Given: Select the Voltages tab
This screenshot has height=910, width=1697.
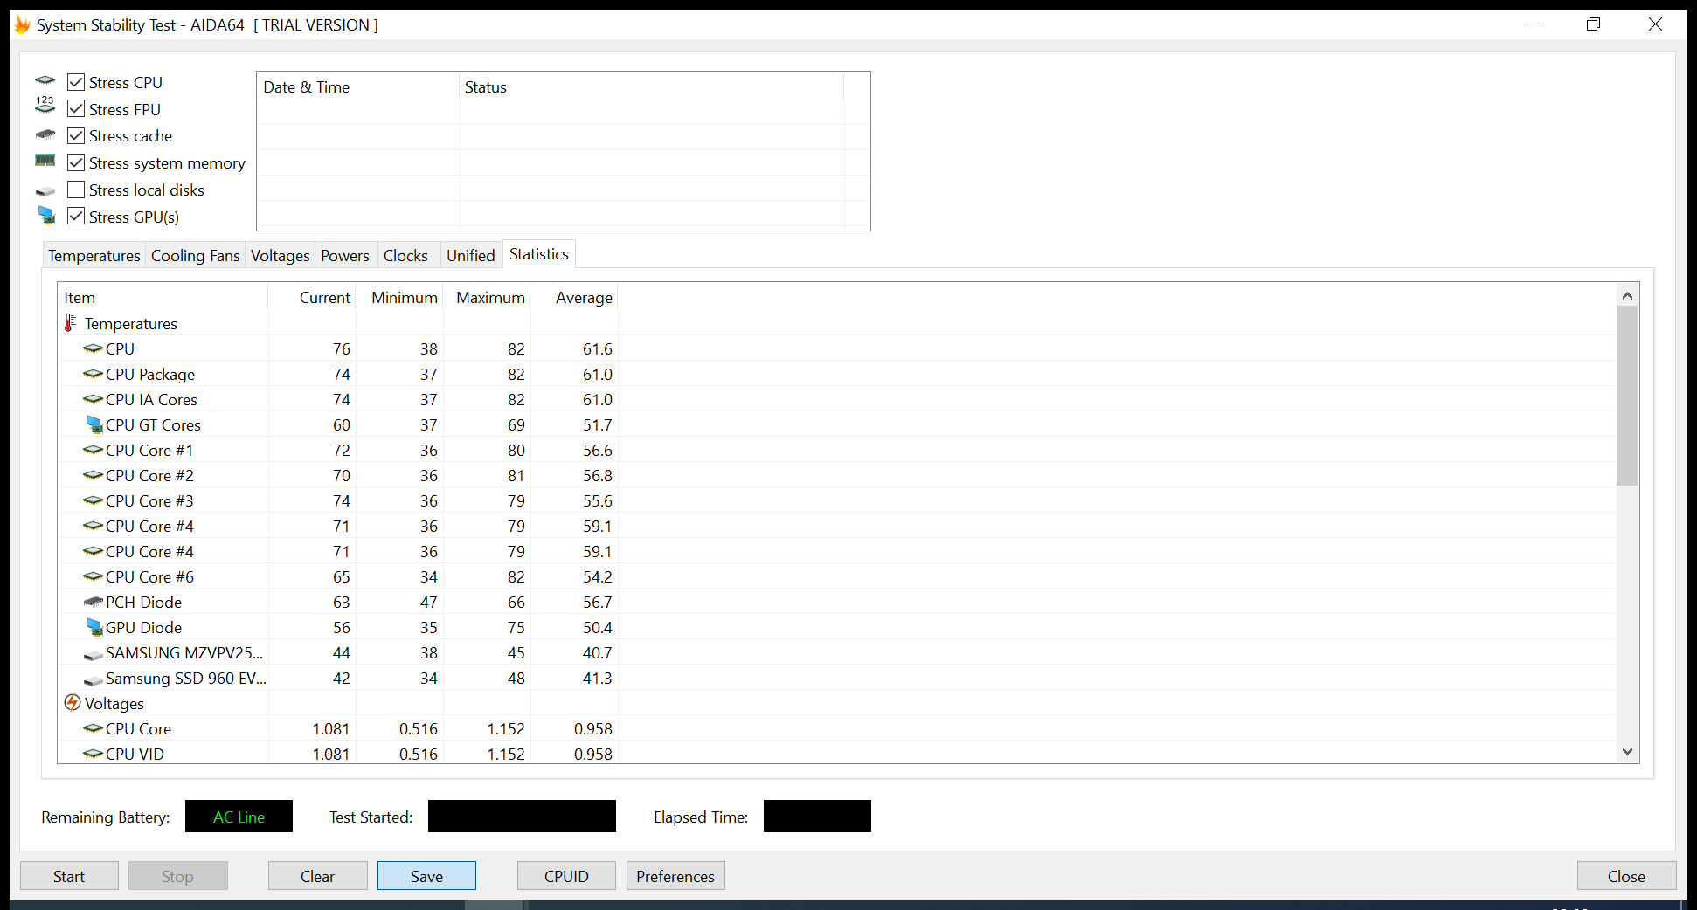Looking at the screenshot, I should 280,255.
